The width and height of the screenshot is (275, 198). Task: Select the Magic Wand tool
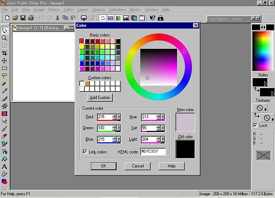(x=4, y=84)
